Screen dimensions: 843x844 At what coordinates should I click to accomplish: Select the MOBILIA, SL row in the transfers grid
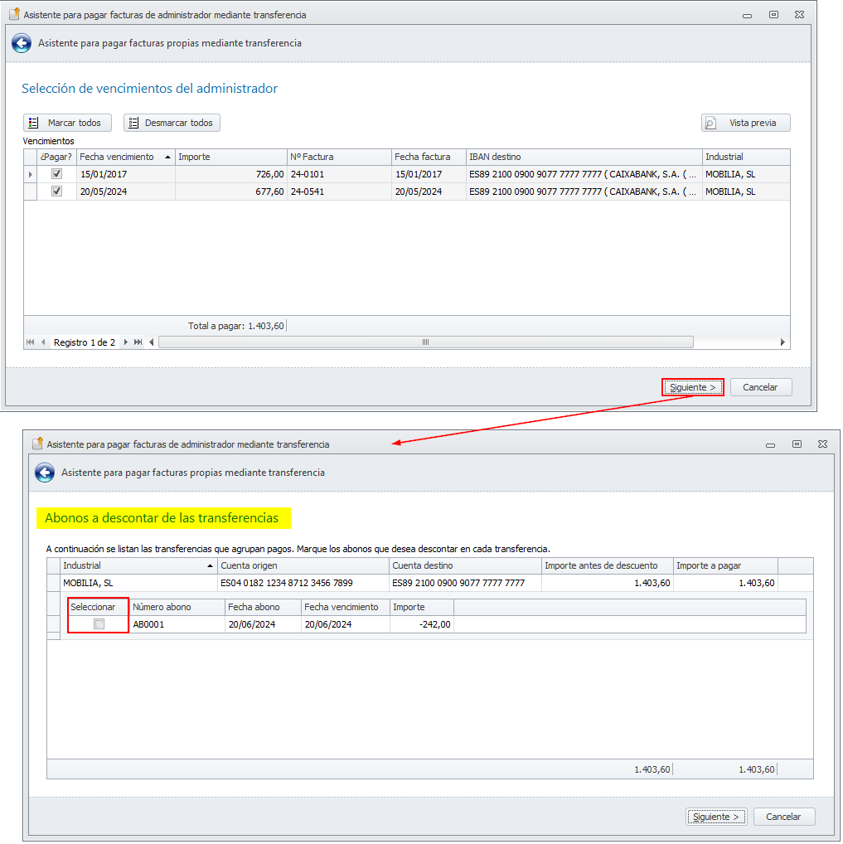429,583
